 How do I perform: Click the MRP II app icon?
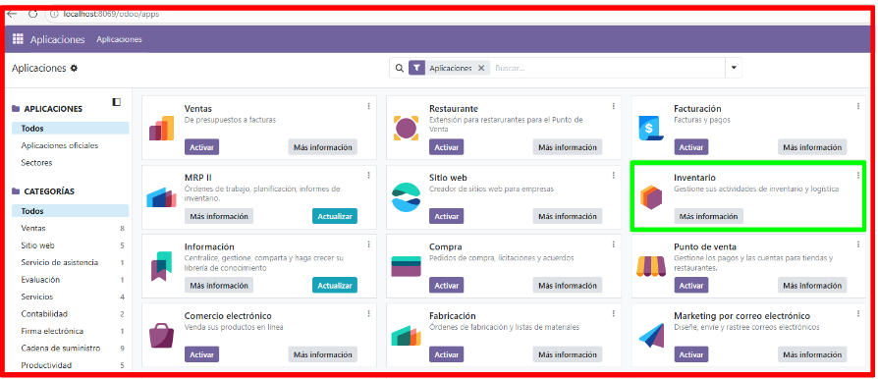click(161, 197)
